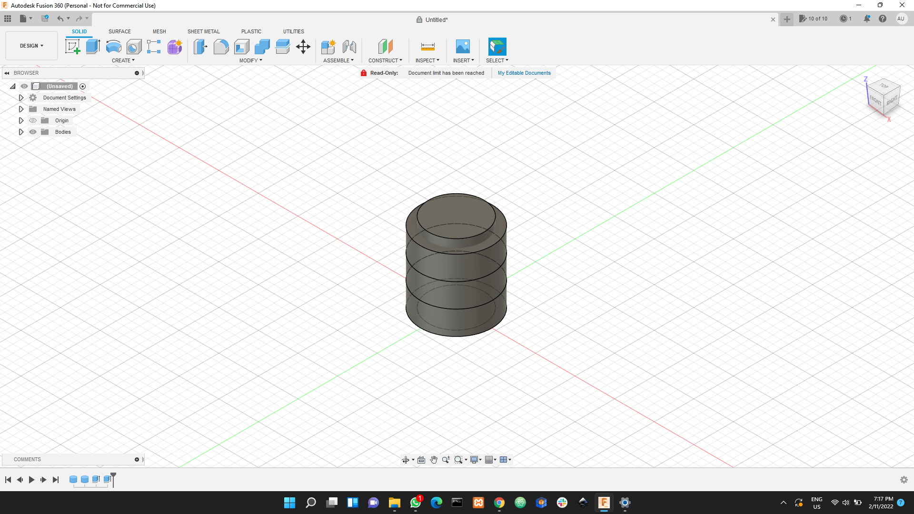This screenshot has width=914, height=514.
Task: Open the Revolve tool
Action: (113, 46)
